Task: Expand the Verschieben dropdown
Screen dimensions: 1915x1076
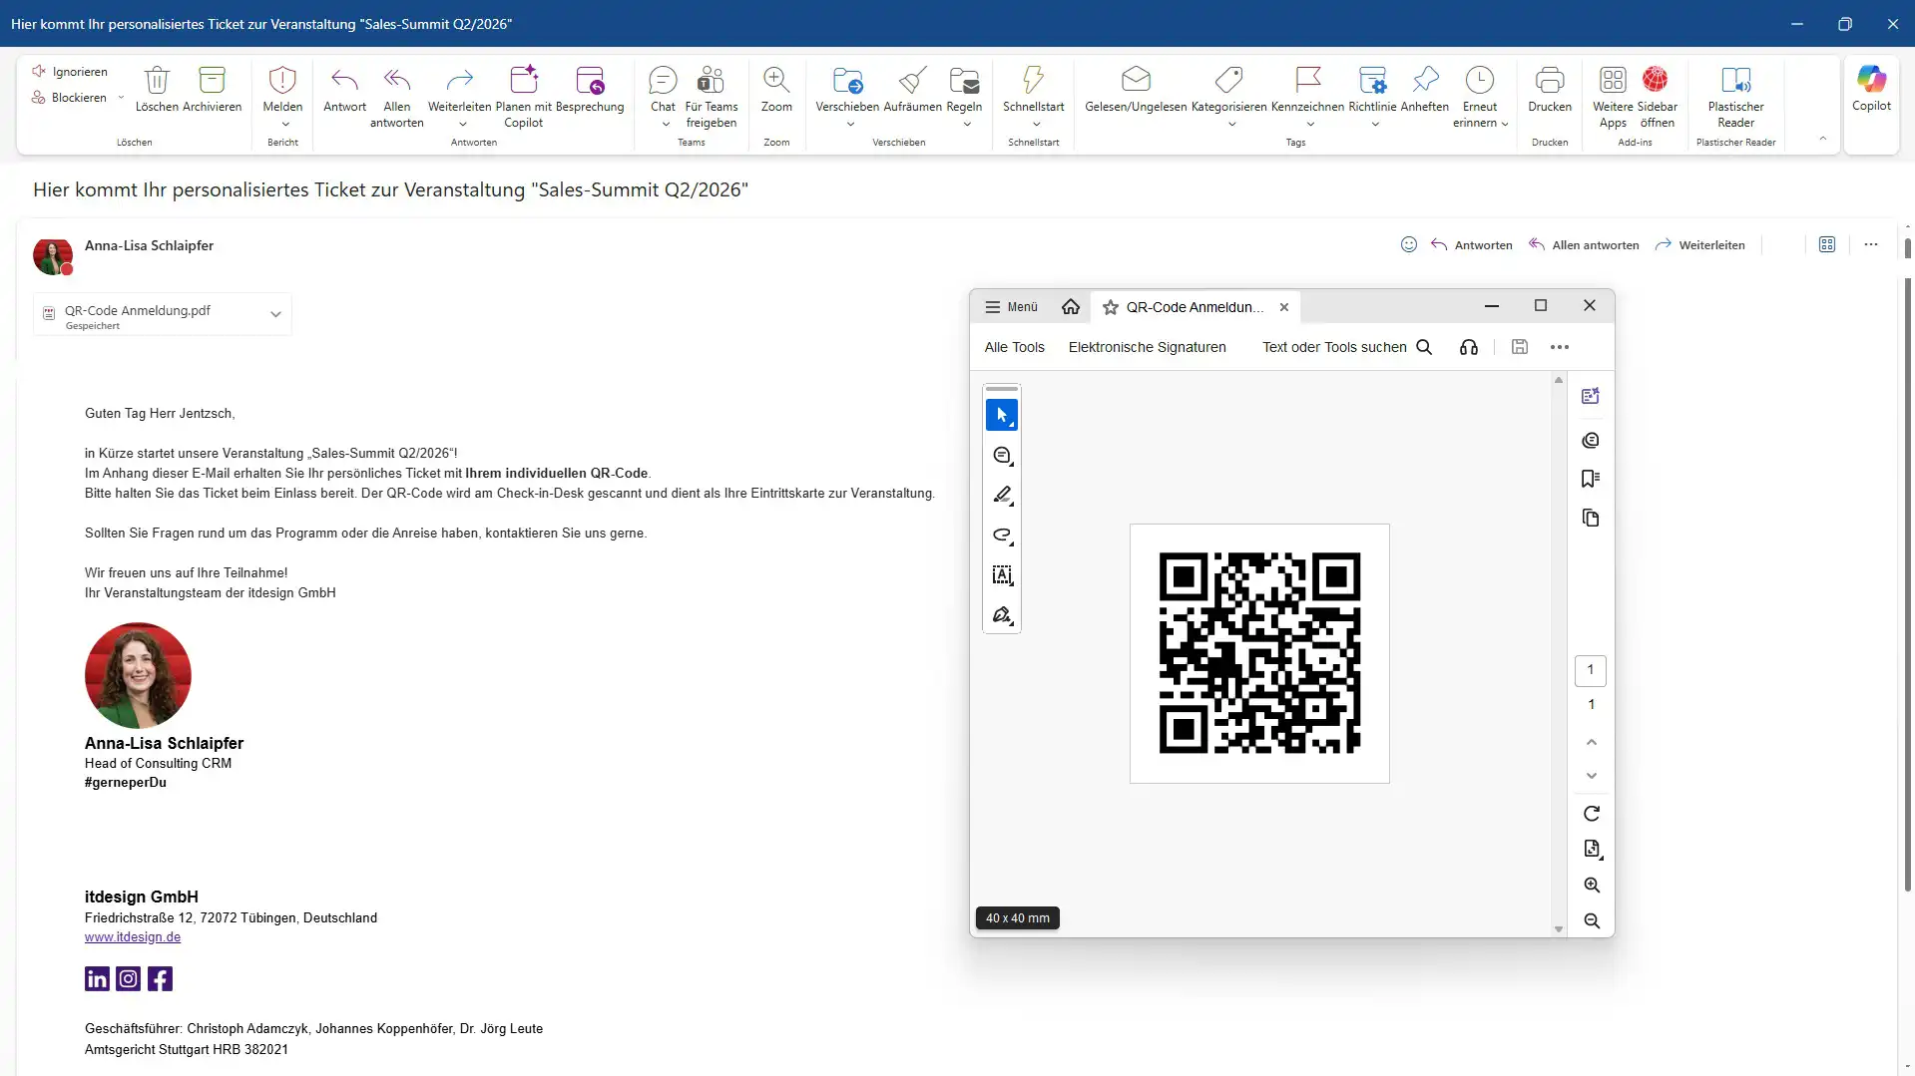Action: (850, 125)
